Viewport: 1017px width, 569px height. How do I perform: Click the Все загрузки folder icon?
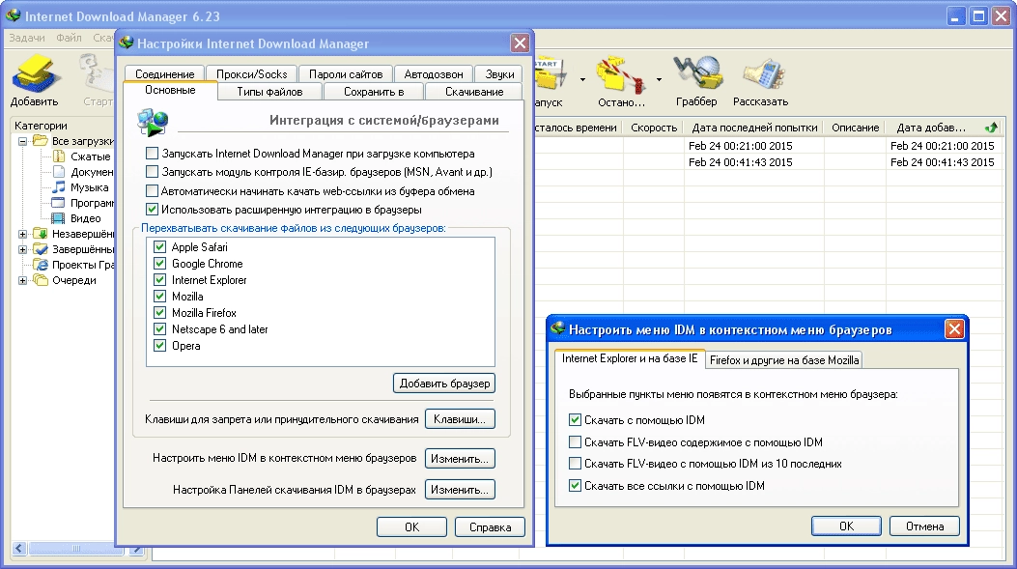[41, 141]
